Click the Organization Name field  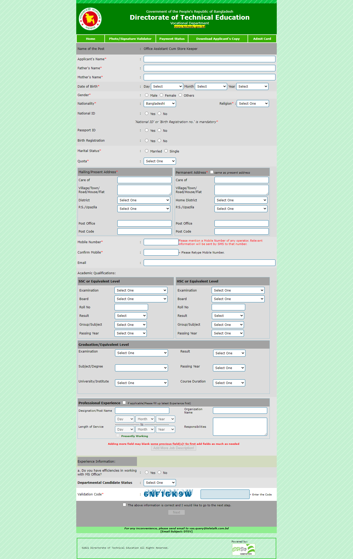point(240,411)
